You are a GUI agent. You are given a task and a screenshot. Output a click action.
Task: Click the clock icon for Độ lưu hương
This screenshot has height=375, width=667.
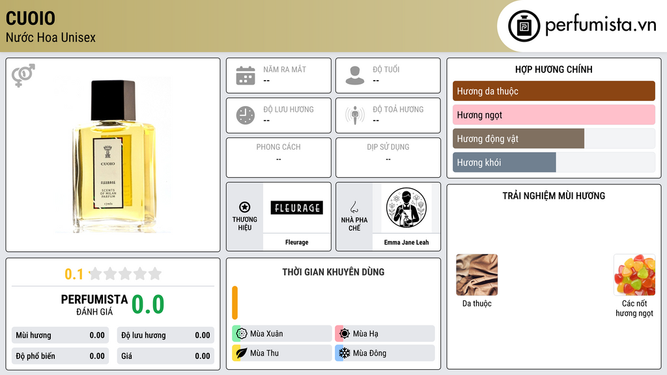click(x=246, y=115)
